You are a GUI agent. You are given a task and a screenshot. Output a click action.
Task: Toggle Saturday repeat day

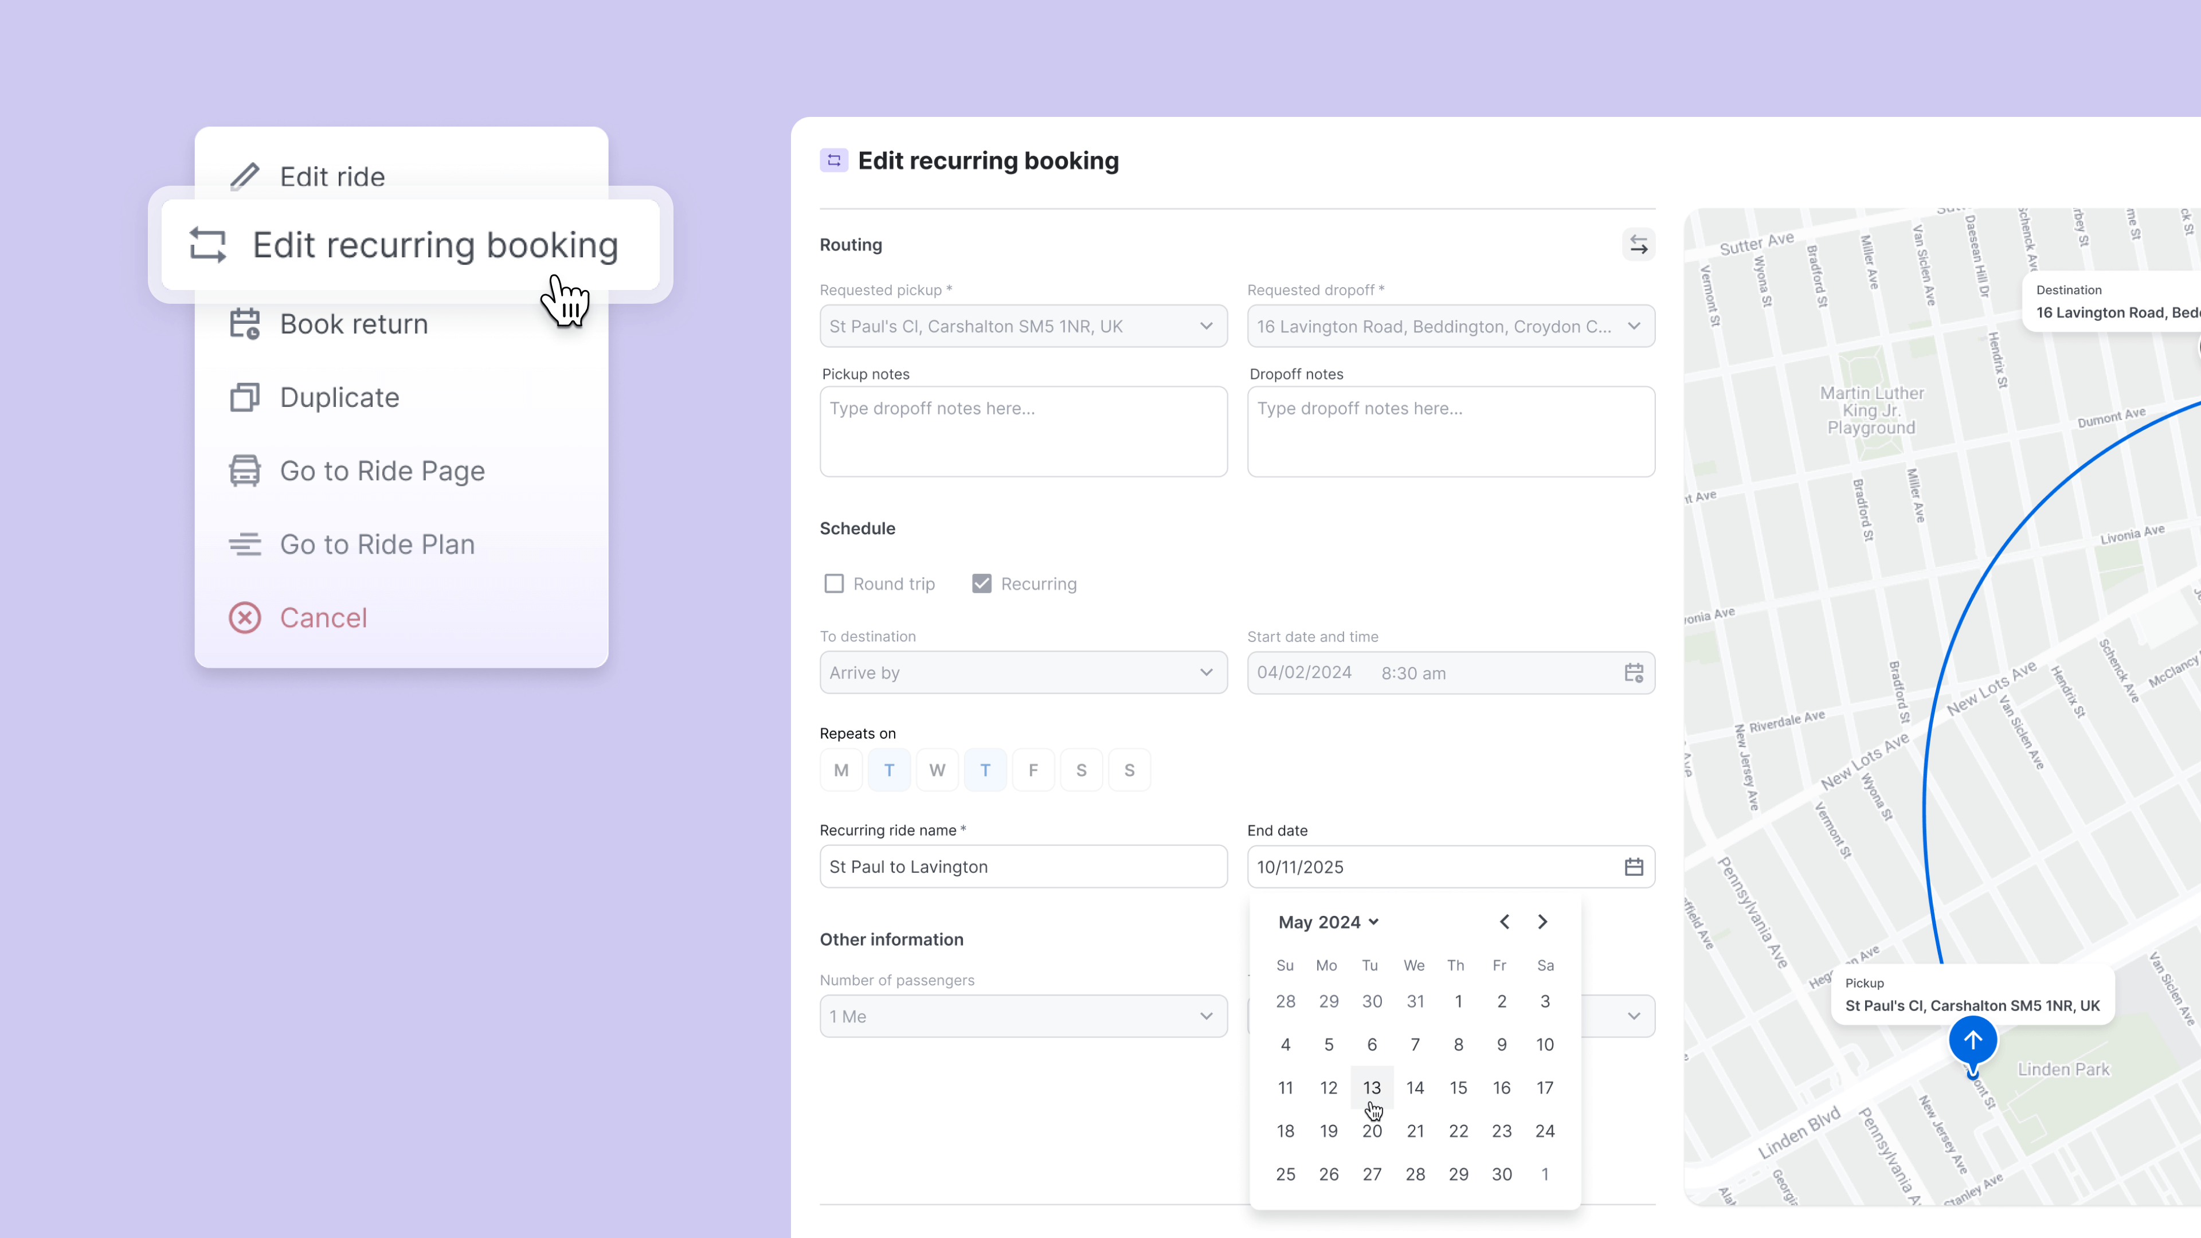[1082, 771]
